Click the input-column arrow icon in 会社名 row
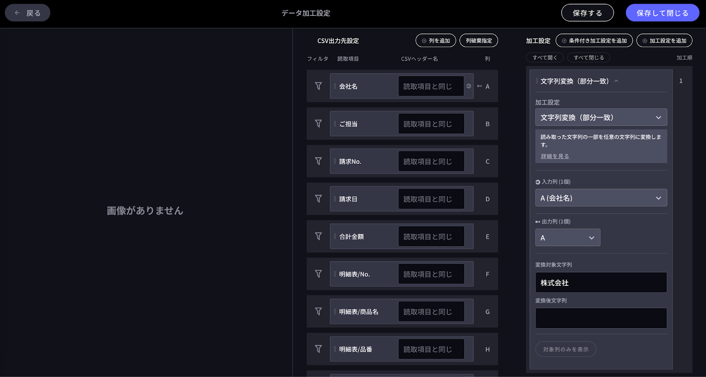 tap(469, 86)
